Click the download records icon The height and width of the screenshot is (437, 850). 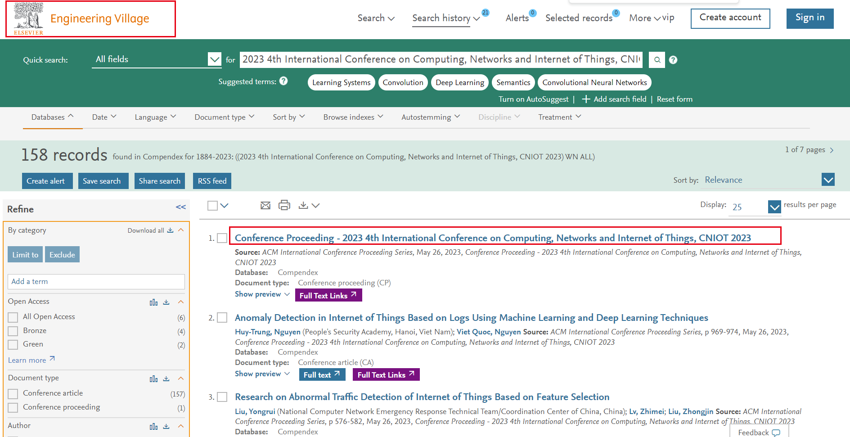click(x=304, y=206)
